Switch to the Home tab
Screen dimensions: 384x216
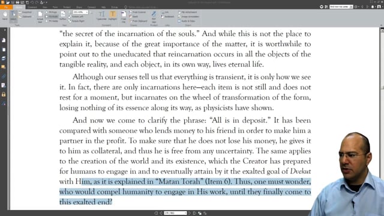pyautogui.click(x=19, y=7)
